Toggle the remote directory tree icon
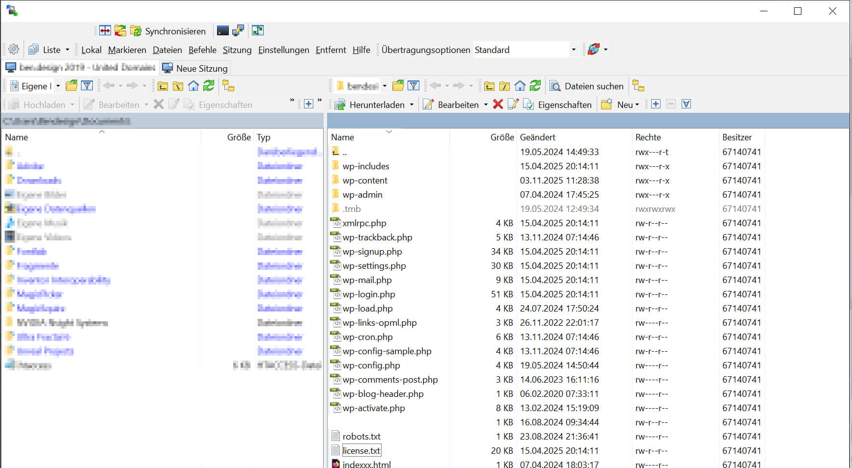This screenshot has height=468, width=852. point(638,86)
